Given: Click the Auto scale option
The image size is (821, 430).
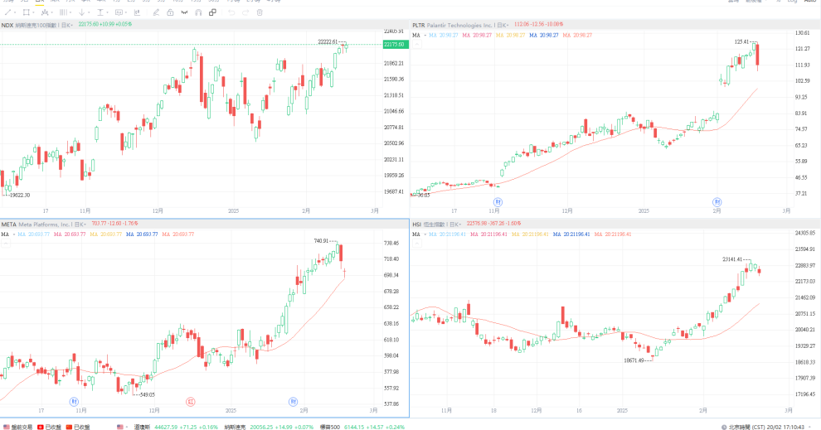Looking at the screenshot, I should [809, 2].
